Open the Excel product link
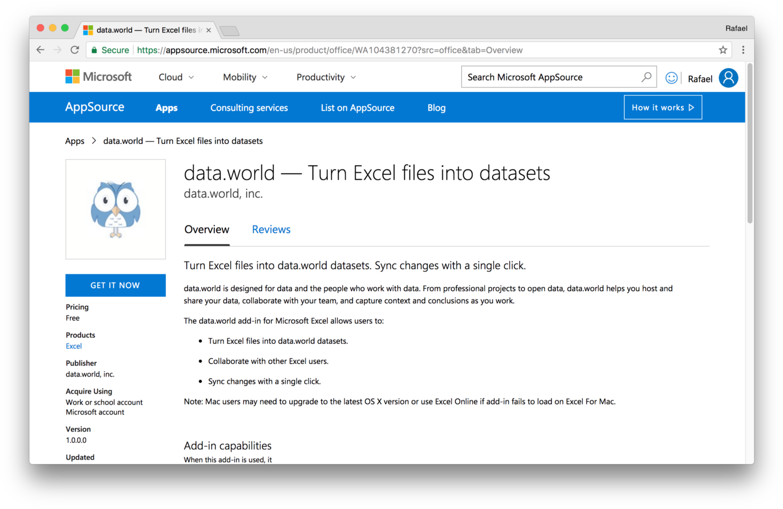The height and width of the screenshot is (509, 783). pyautogui.click(x=74, y=346)
